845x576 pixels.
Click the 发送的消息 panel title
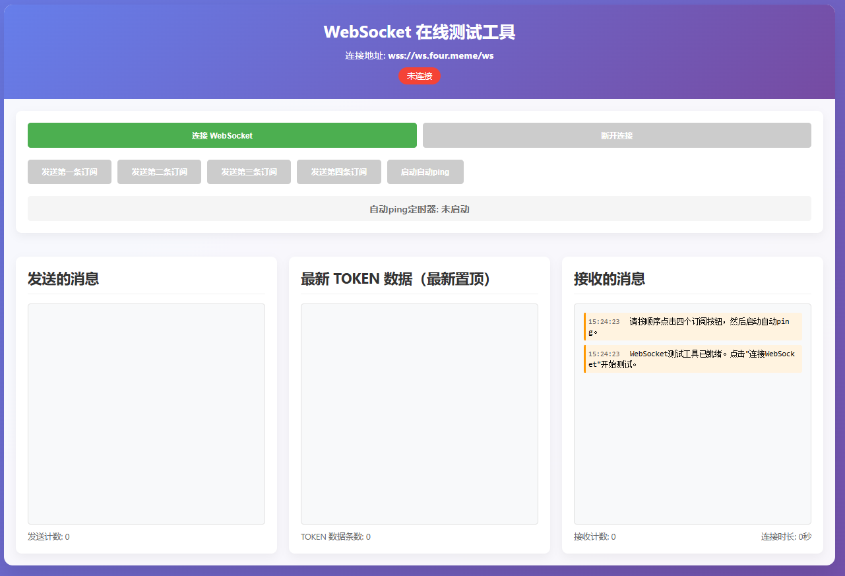(x=62, y=279)
